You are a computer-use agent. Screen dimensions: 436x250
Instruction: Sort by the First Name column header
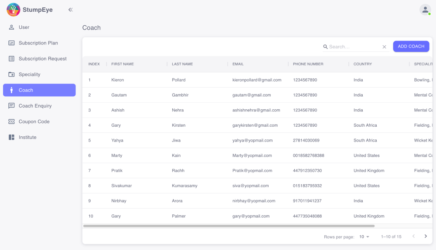[123, 64]
